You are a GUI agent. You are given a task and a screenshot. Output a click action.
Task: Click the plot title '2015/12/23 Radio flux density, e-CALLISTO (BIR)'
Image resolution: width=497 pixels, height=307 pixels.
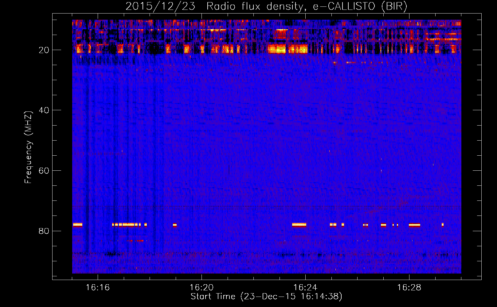coord(266,6)
